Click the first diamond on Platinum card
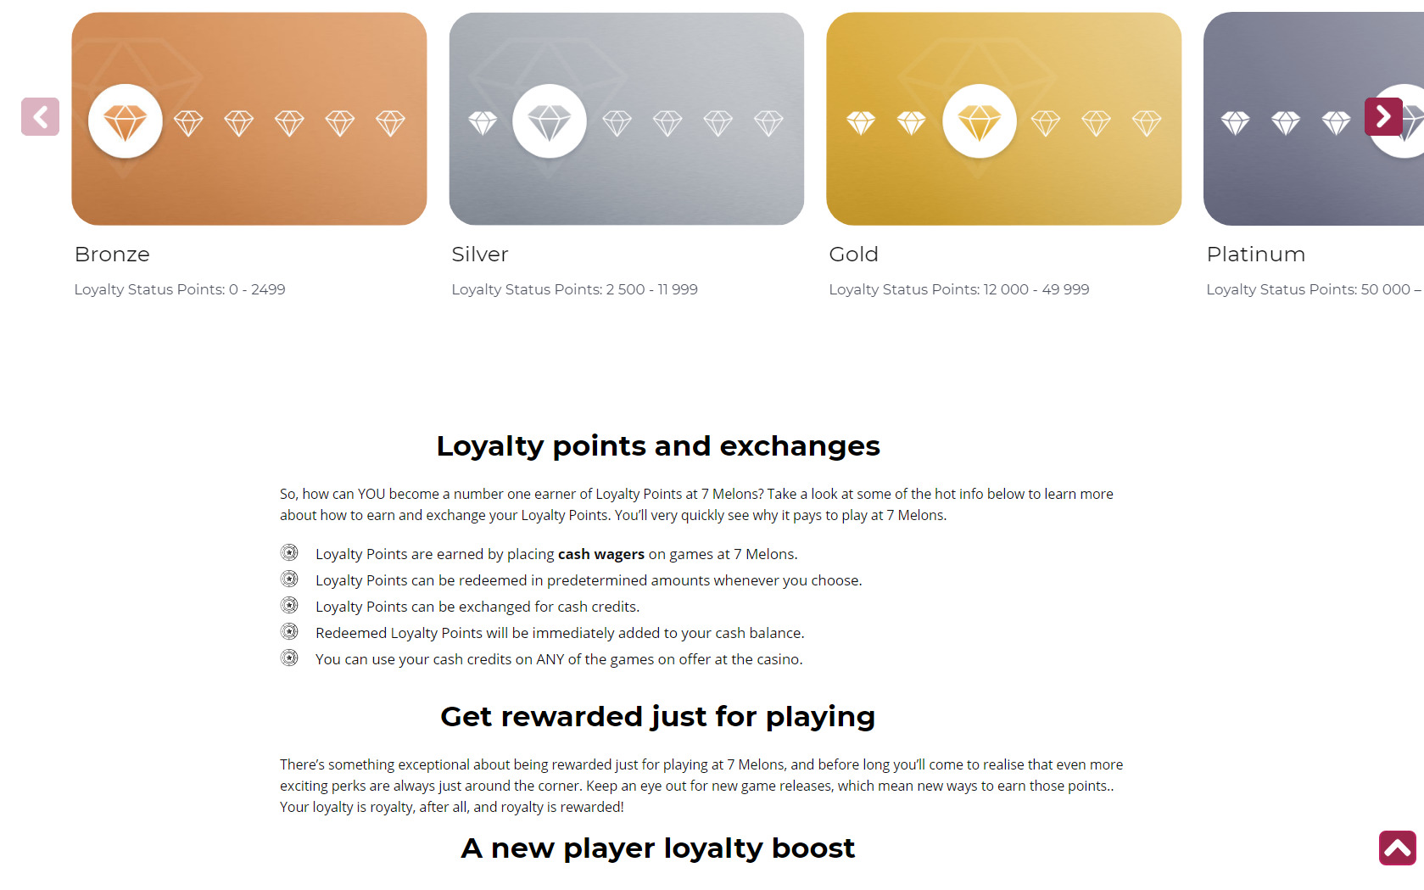The width and height of the screenshot is (1424, 890). click(x=1236, y=124)
